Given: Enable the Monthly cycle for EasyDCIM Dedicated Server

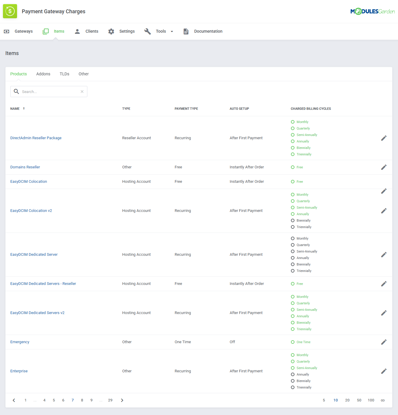Looking at the screenshot, I should (x=293, y=238).
